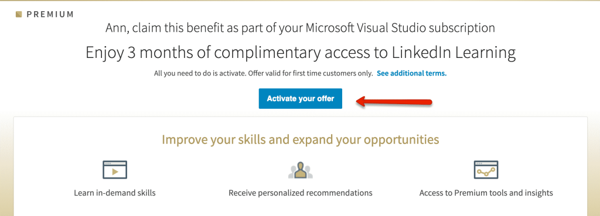Select the video player skills icon
The width and height of the screenshot is (600, 216).
click(x=115, y=169)
